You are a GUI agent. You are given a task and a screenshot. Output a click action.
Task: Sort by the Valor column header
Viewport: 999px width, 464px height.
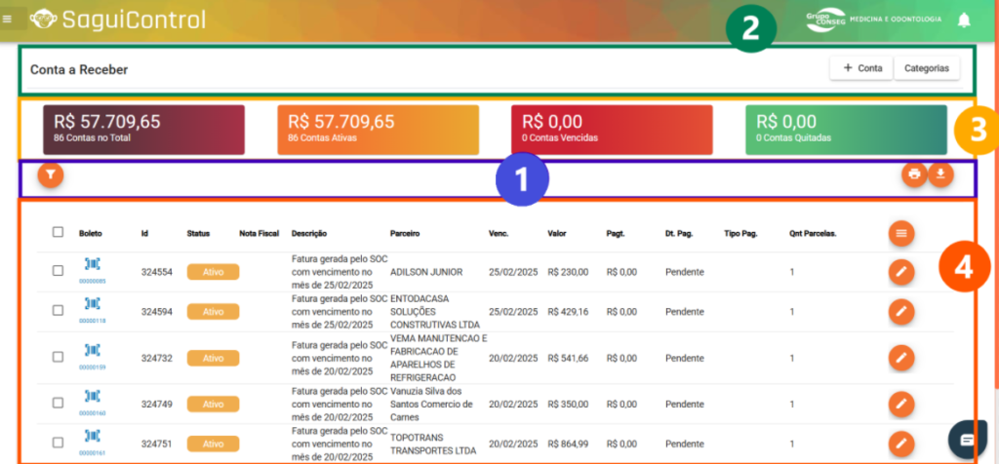coord(556,234)
